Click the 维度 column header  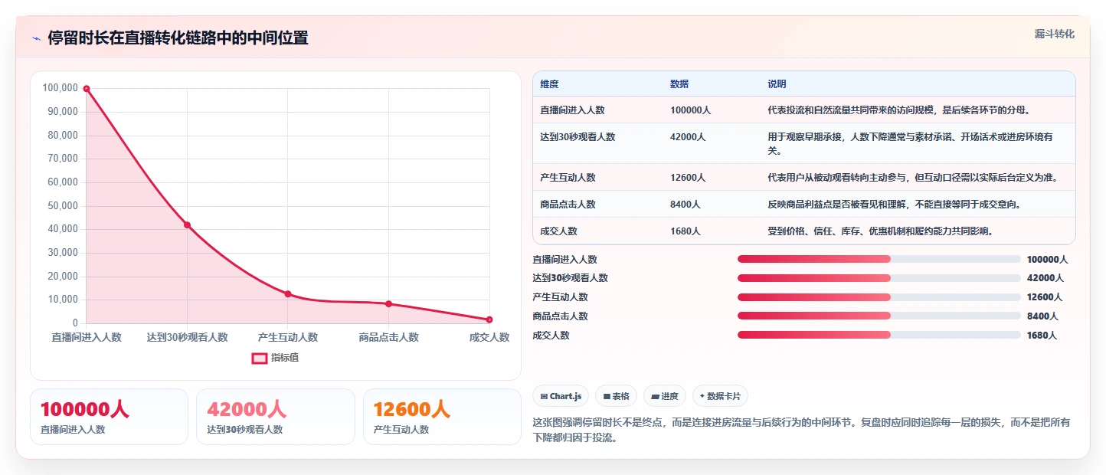[549, 84]
